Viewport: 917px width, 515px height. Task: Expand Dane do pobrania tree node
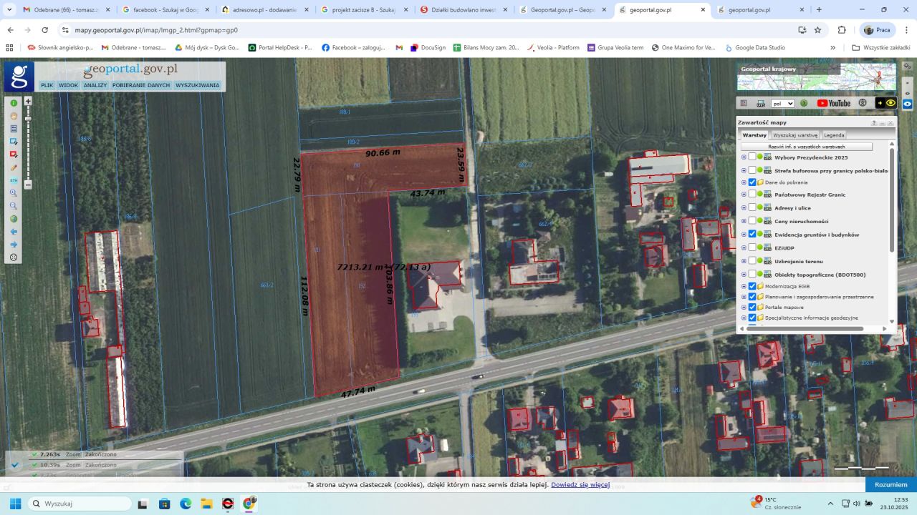pyautogui.click(x=744, y=182)
